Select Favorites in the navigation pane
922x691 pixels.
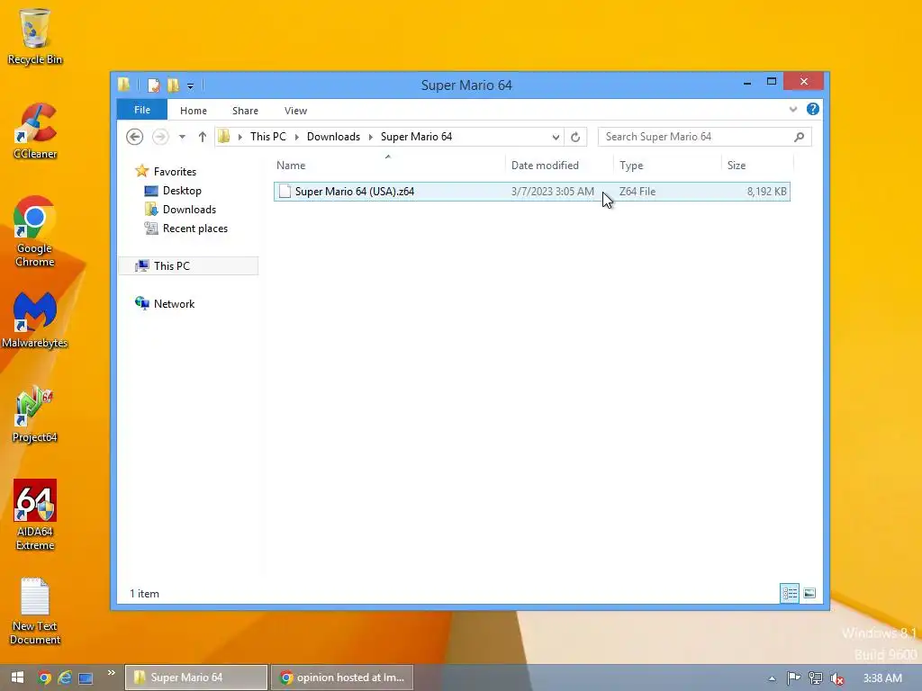pyautogui.click(x=175, y=172)
